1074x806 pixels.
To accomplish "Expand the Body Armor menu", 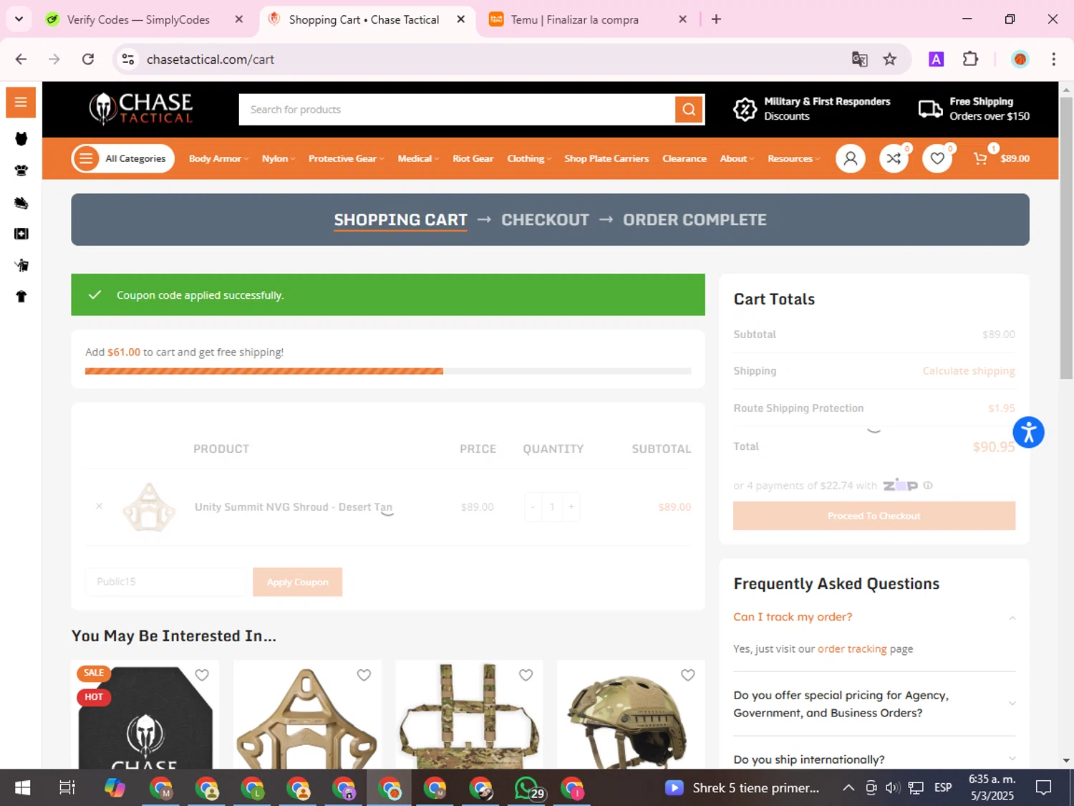I will pyautogui.click(x=218, y=158).
